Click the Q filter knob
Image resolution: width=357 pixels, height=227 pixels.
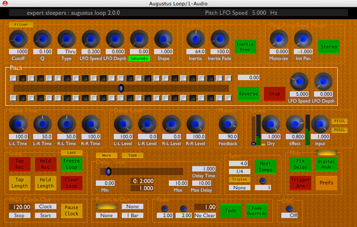pyautogui.click(x=43, y=39)
